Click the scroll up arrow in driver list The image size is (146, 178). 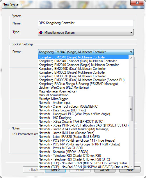click(x=131, y=58)
